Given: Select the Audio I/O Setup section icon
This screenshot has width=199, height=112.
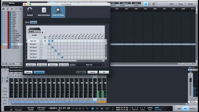Looking at the screenshot, I should pos(58,10).
